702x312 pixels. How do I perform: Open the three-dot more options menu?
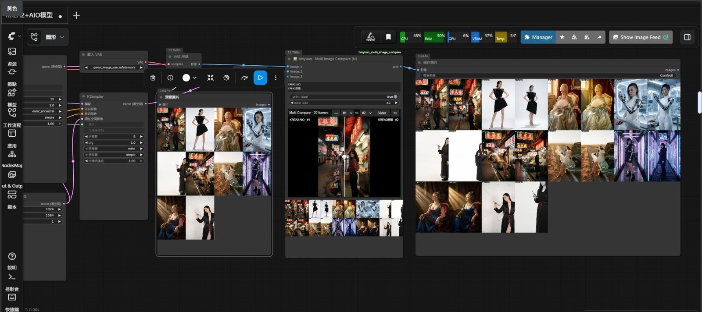pyautogui.click(x=276, y=78)
